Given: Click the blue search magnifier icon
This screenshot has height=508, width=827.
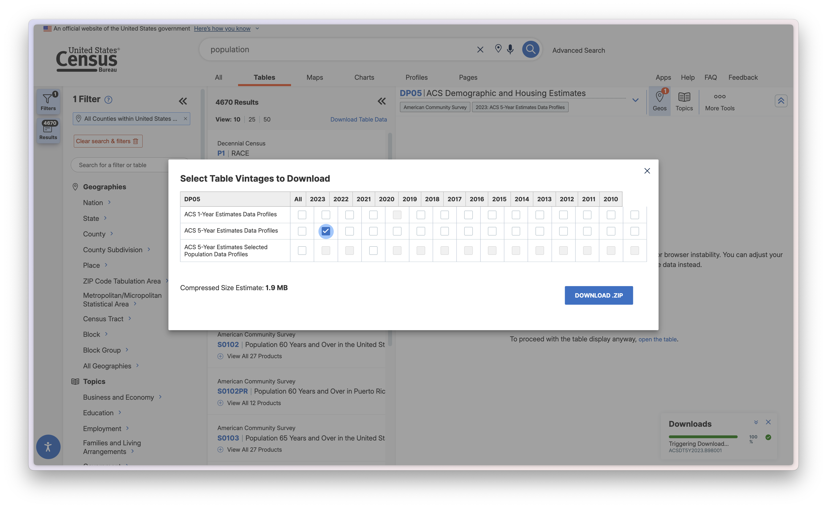Looking at the screenshot, I should point(531,49).
